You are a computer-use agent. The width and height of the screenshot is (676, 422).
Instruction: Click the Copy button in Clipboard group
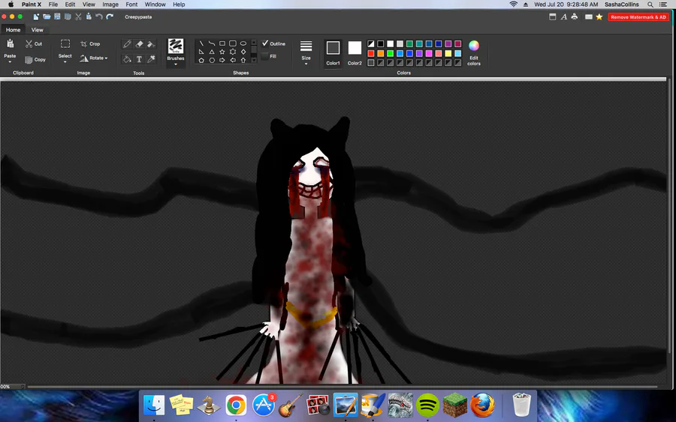tap(35, 60)
